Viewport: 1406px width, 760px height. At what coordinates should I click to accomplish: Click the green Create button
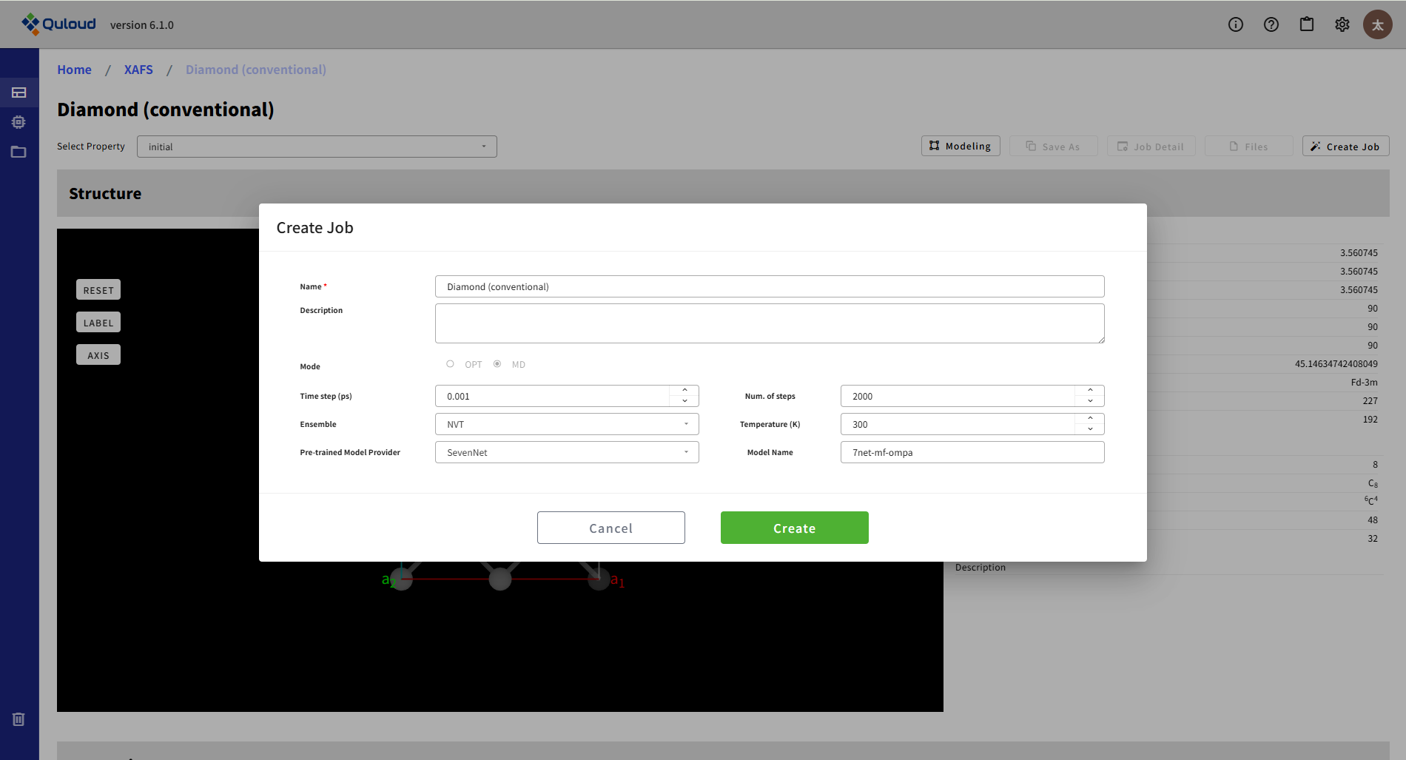pyautogui.click(x=794, y=528)
